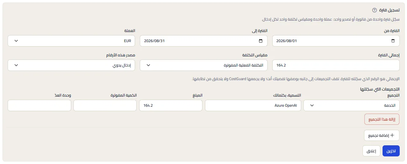Click the العملة label
407x164 pixels.
point(129,31)
